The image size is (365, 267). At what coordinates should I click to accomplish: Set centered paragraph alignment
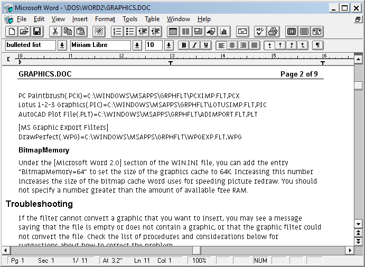point(232,45)
